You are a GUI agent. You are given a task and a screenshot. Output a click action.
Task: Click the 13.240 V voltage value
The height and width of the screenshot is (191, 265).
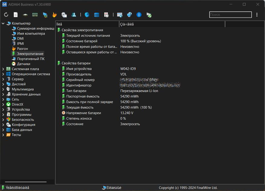pos(127,113)
